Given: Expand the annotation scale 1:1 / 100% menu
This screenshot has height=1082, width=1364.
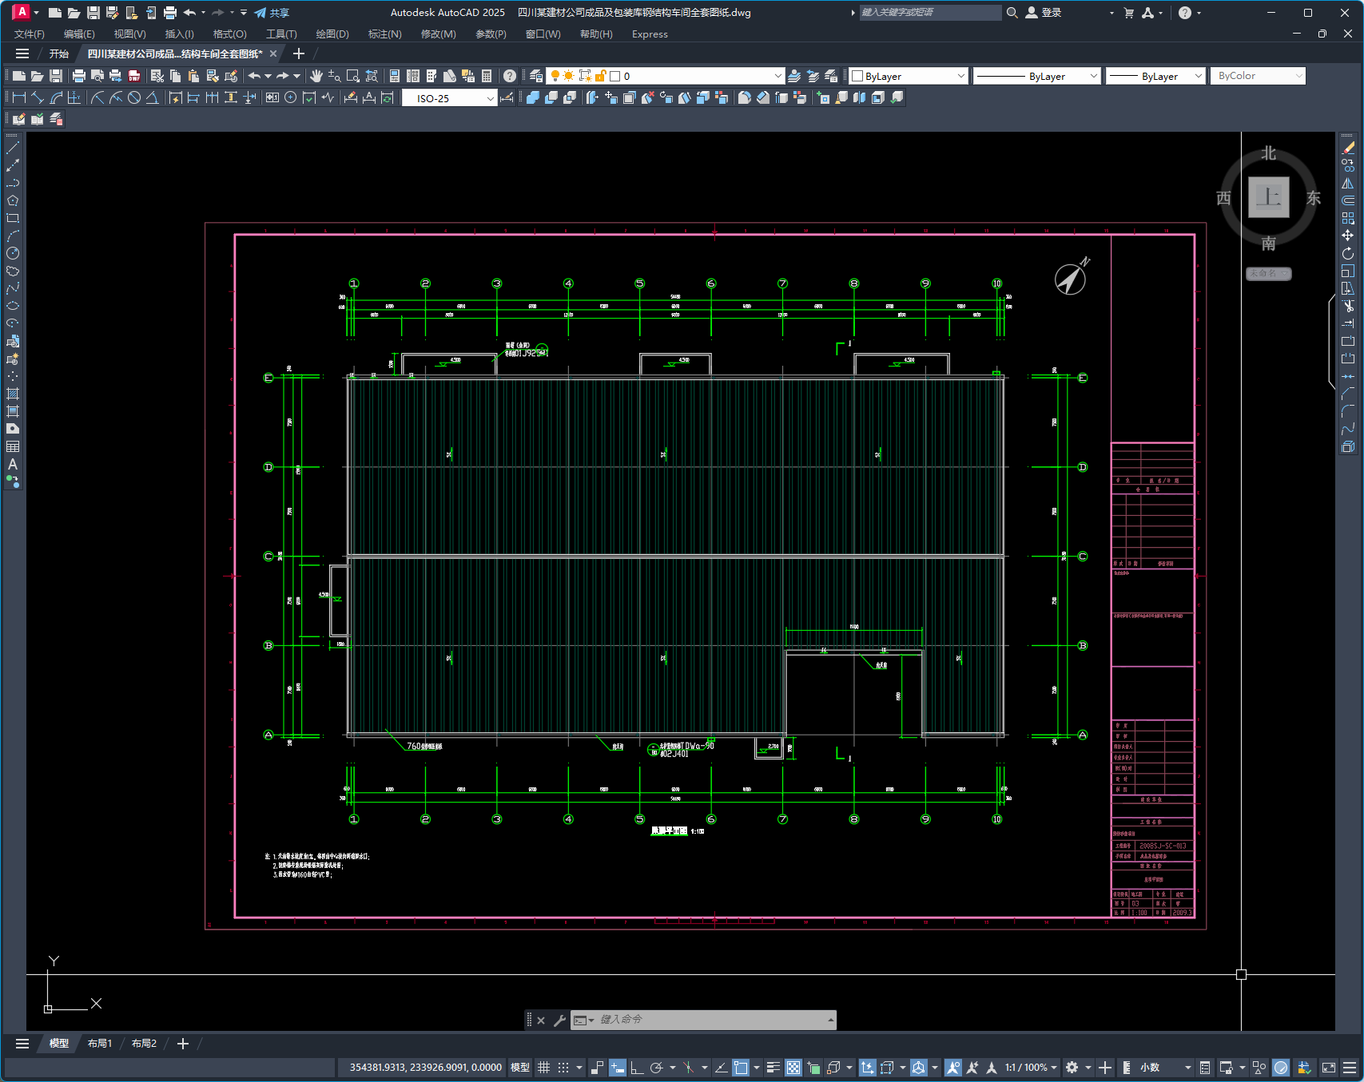Looking at the screenshot, I should [x=1031, y=1068].
